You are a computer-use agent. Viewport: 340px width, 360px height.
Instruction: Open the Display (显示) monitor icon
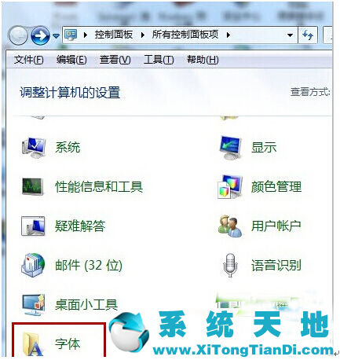(x=230, y=148)
